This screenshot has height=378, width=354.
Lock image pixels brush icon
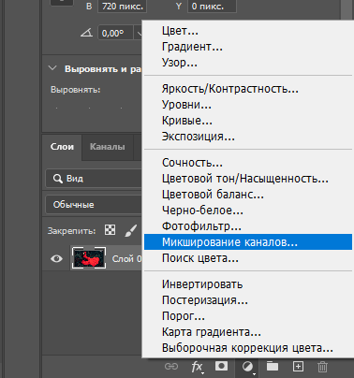(131, 230)
